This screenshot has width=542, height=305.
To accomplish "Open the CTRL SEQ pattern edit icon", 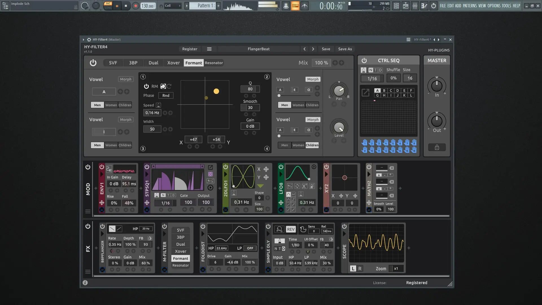I will point(365,92).
